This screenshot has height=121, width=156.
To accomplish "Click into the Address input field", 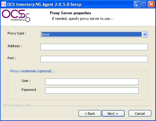I will (94, 47).
